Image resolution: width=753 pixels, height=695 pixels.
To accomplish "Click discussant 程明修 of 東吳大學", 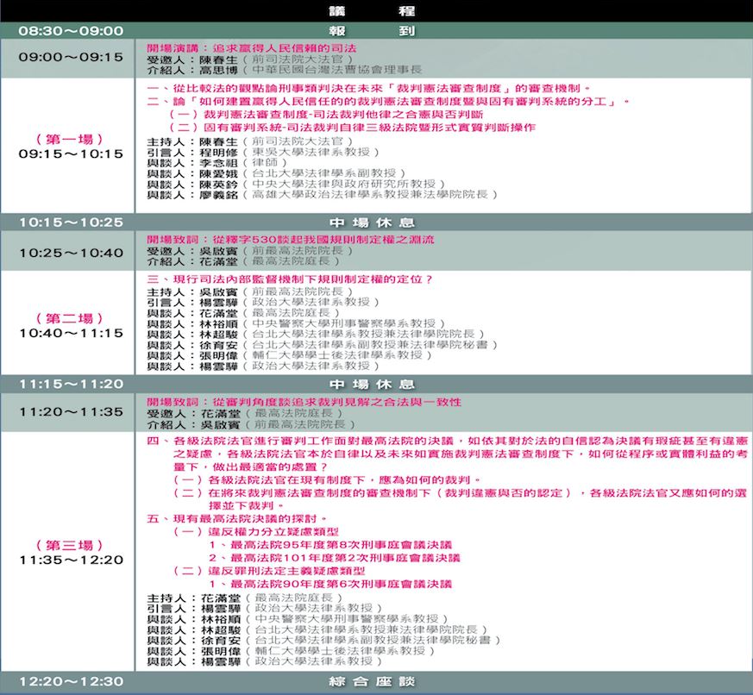I will (217, 154).
